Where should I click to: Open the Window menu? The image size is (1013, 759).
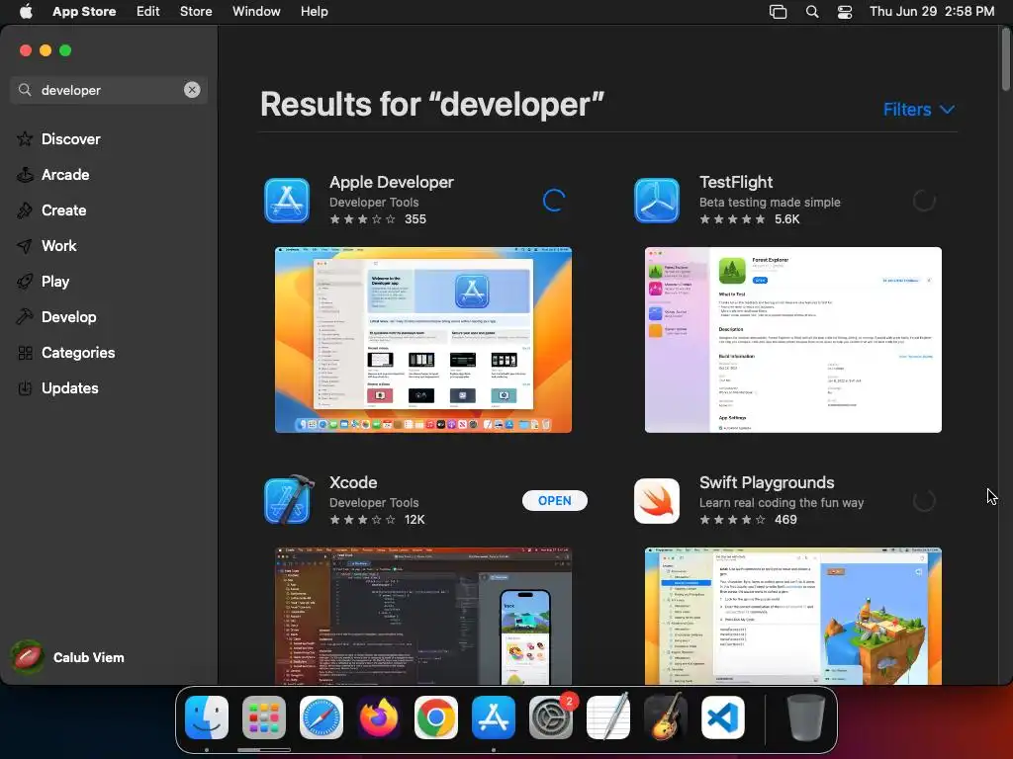coord(256,12)
